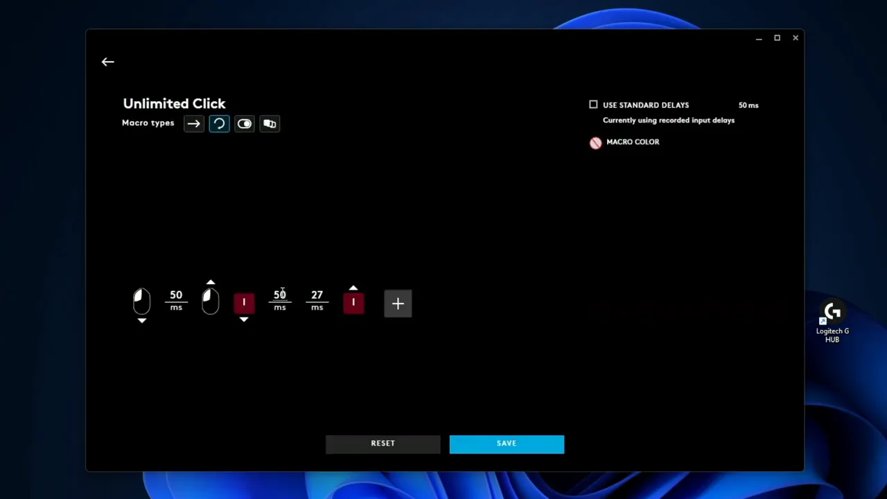The image size is (887, 499).
Task: Edit the 27 ms delay value
Action: [317, 300]
